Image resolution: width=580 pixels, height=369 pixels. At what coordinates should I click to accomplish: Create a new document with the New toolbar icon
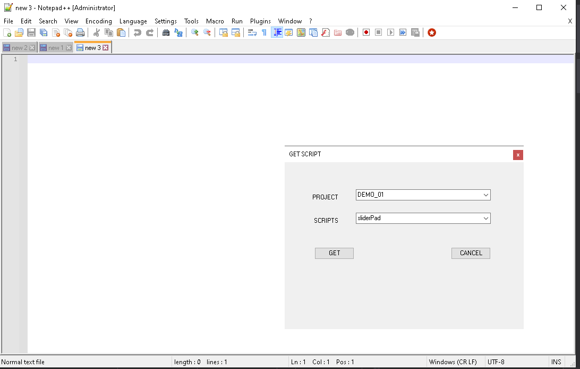7,32
